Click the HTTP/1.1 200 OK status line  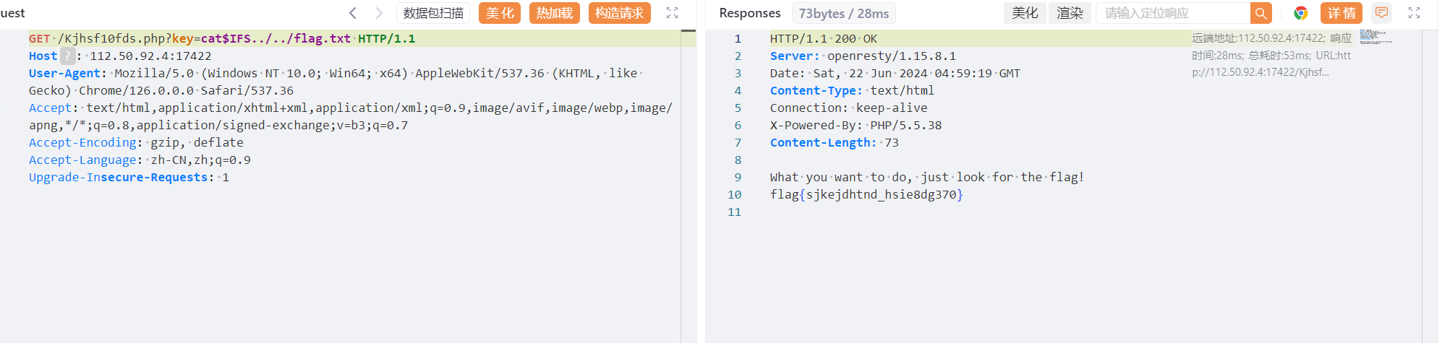824,38
